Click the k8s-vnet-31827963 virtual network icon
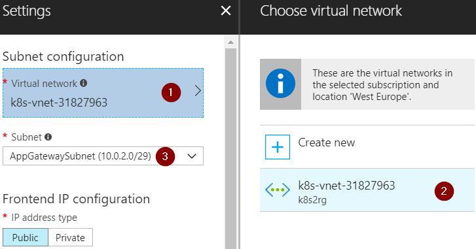 278,190
